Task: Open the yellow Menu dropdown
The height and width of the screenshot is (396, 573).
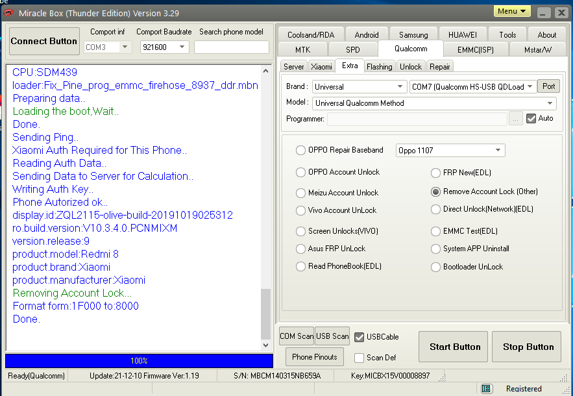Action: pos(512,11)
